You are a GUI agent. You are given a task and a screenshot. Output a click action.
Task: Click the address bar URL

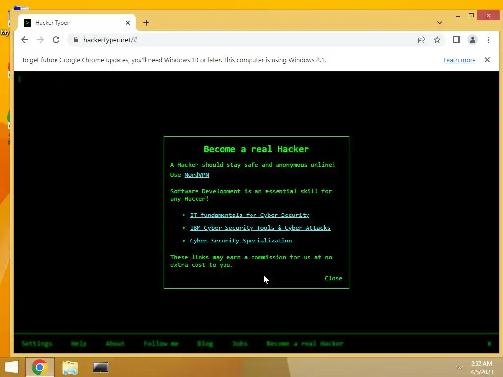click(111, 40)
